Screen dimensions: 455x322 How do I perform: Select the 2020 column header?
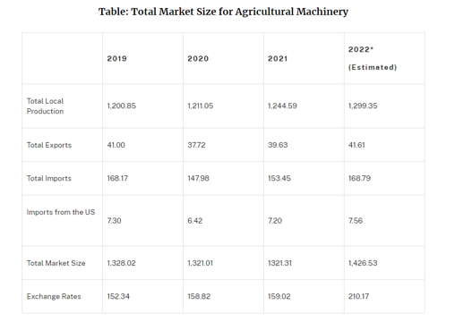(x=198, y=58)
